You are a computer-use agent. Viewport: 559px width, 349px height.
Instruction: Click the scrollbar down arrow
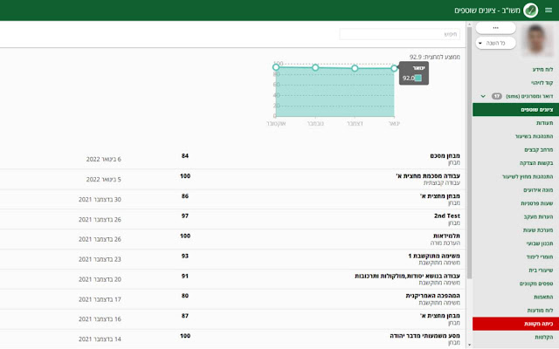click(x=469, y=345)
